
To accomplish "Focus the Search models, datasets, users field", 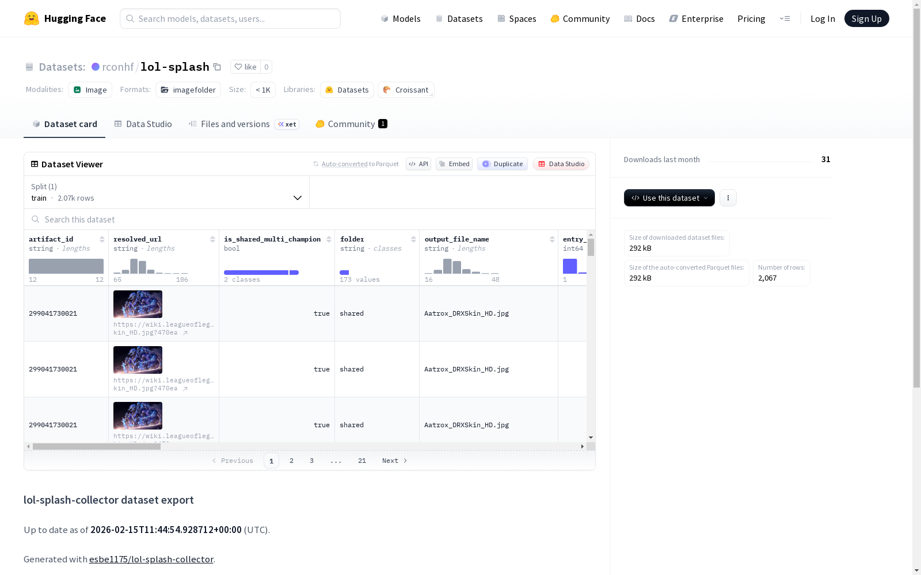I will point(230,18).
